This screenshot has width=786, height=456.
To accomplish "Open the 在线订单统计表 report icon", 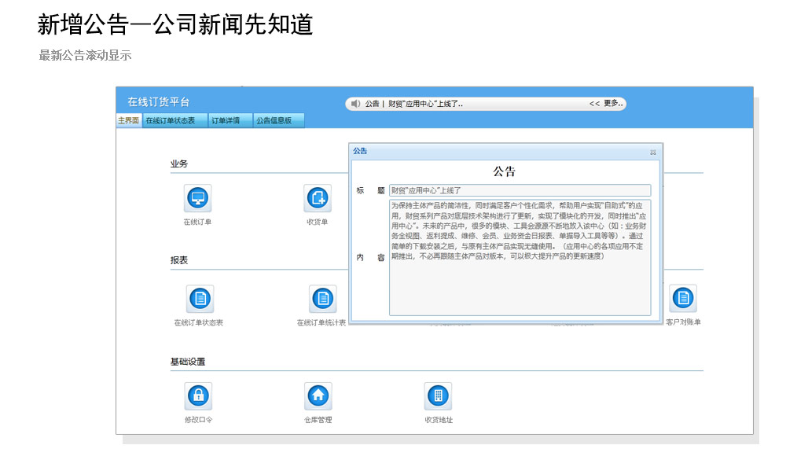I will (x=323, y=299).
